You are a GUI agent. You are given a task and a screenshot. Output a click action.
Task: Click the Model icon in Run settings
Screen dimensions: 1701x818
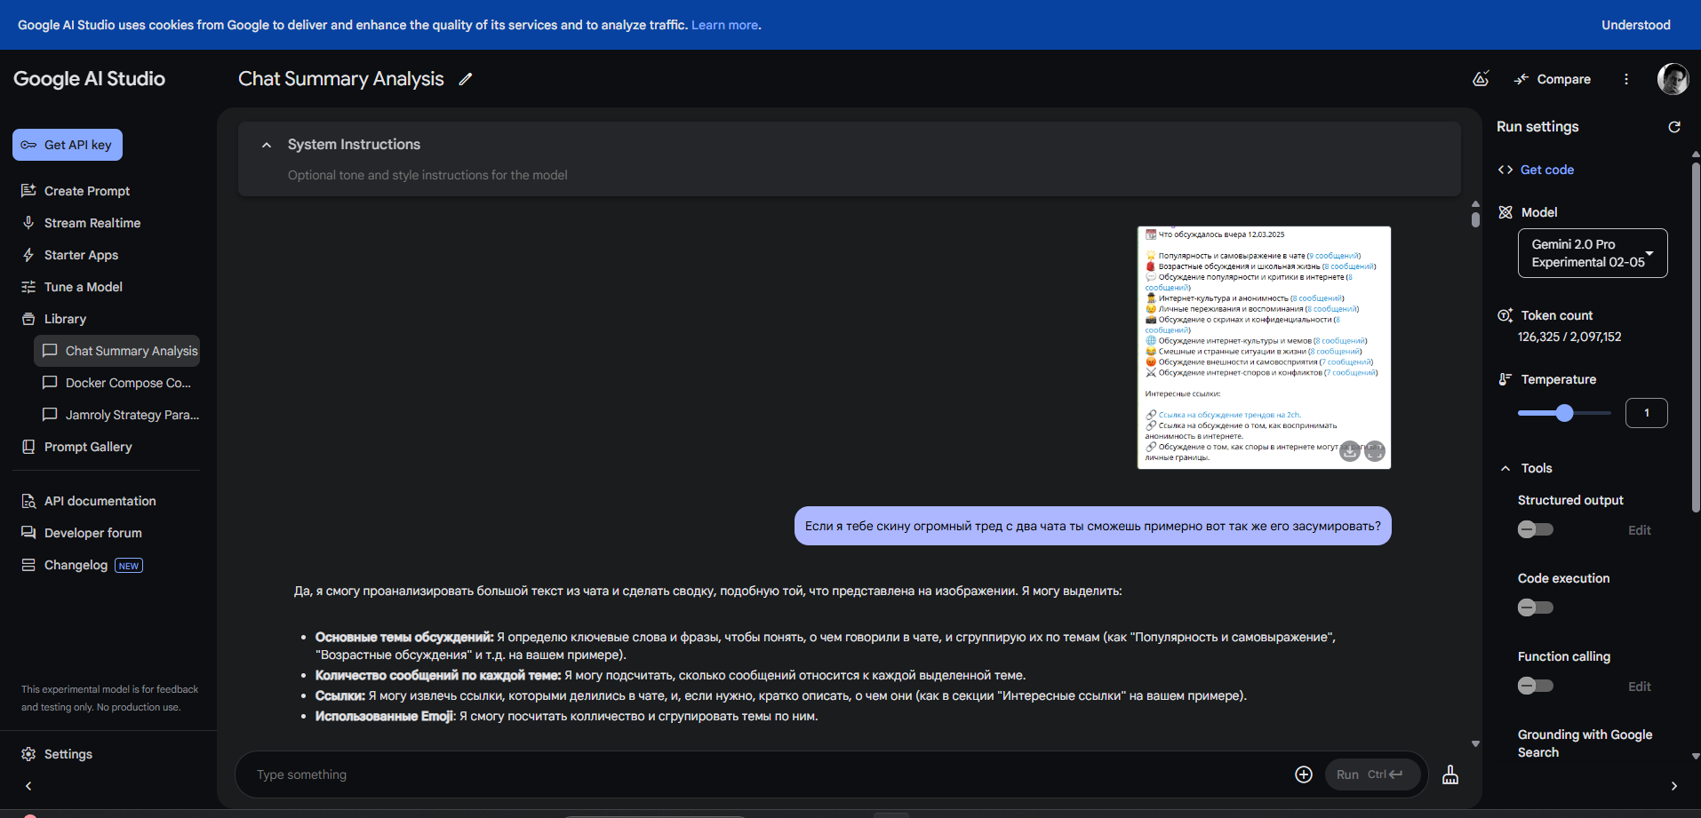click(x=1505, y=212)
